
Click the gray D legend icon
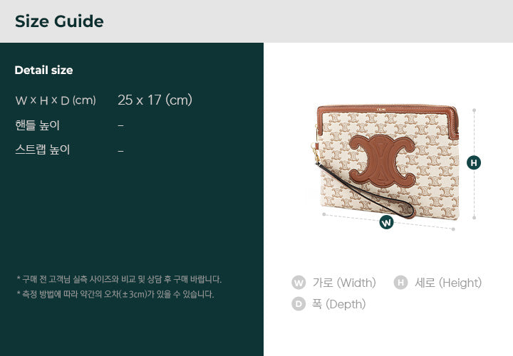299,304
